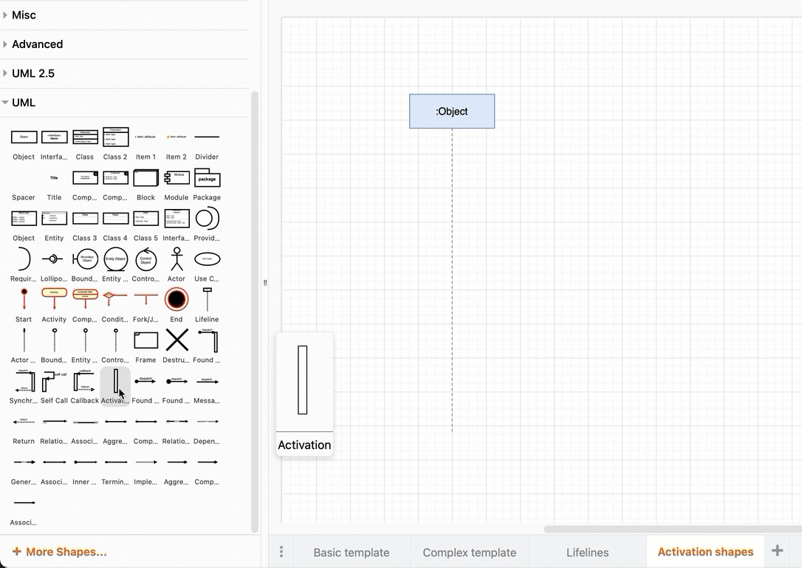The height and width of the screenshot is (568, 802).
Task: Expand the Misc shapes section
Action: [23, 15]
